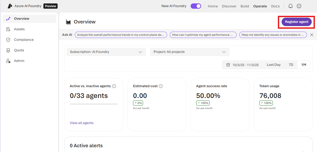Click the active agents progress bar
The width and height of the screenshot is (317, 152).
(x=94, y=104)
